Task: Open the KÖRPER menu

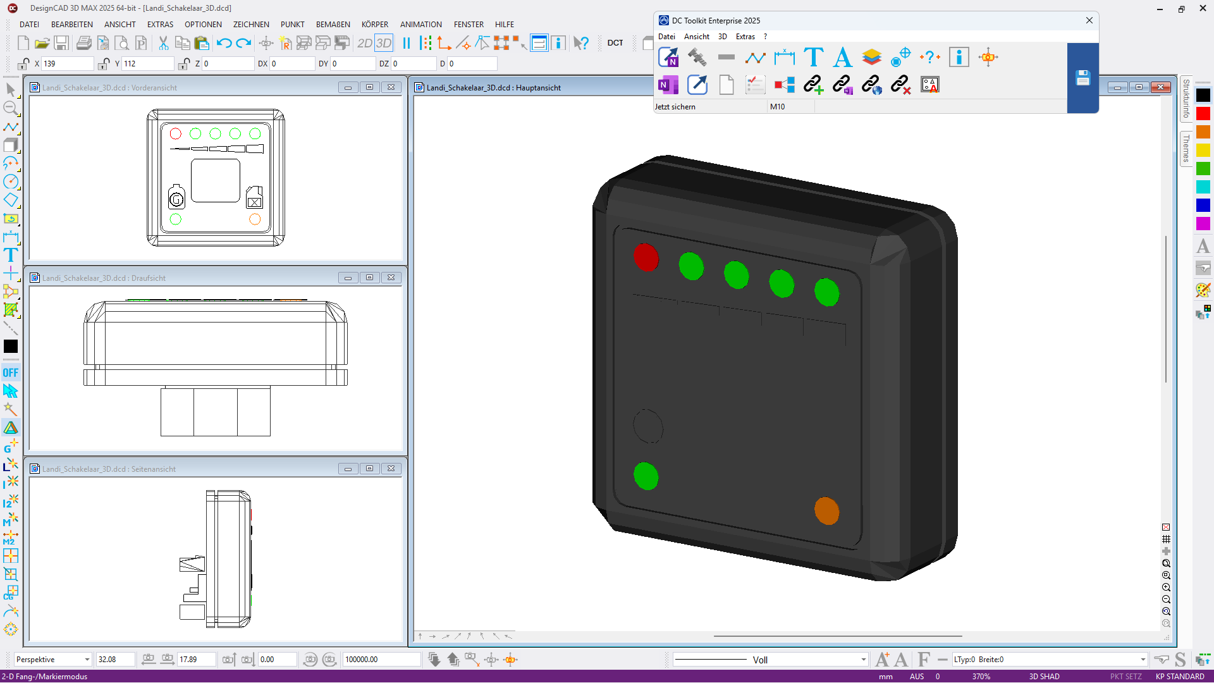Action: pos(374,25)
